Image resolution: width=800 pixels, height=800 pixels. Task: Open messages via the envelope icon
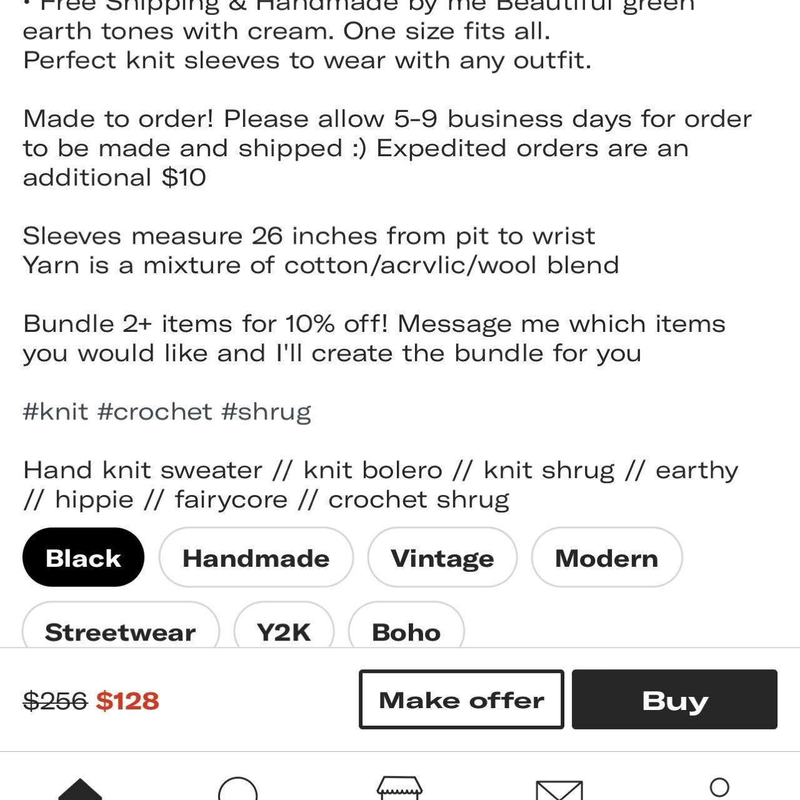coord(559,789)
